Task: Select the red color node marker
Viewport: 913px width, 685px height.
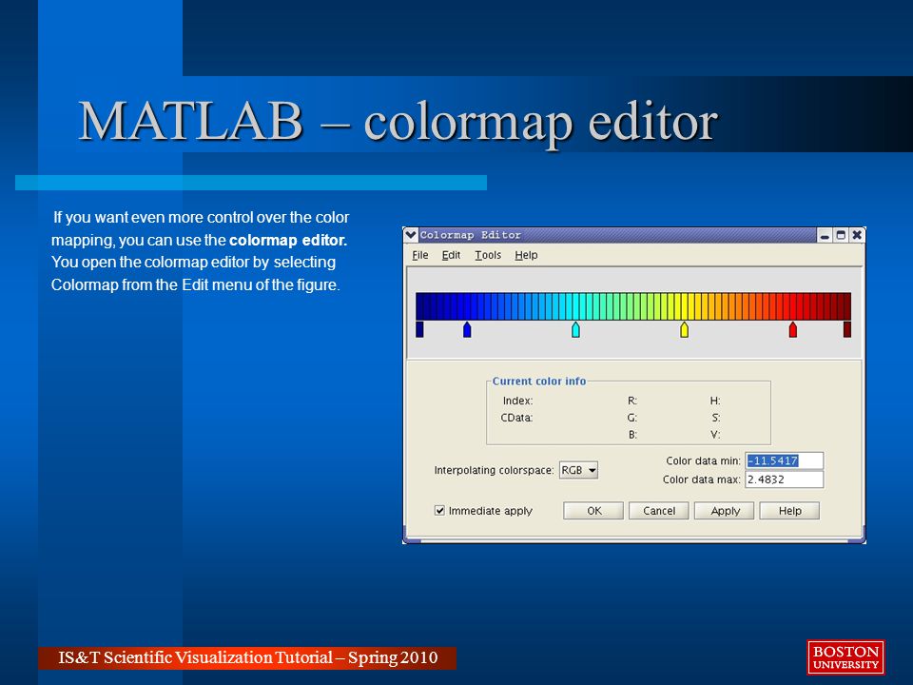Action: pyautogui.click(x=793, y=329)
